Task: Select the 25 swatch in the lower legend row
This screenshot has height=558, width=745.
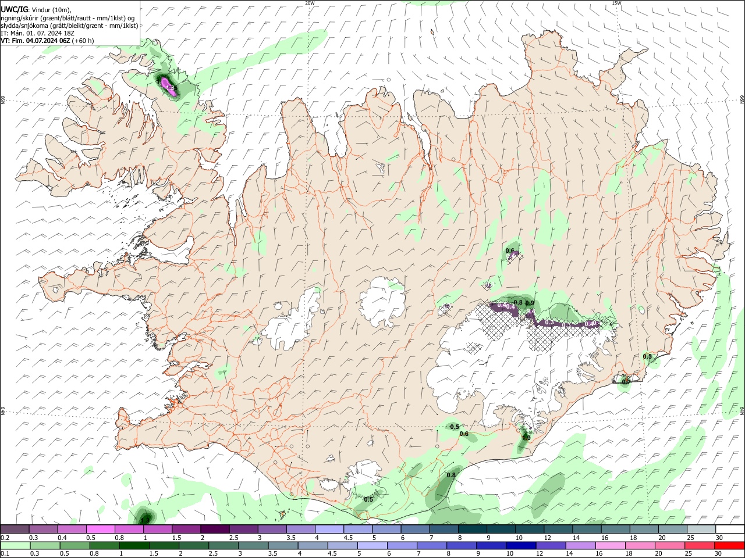Action: (x=700, y=545)
